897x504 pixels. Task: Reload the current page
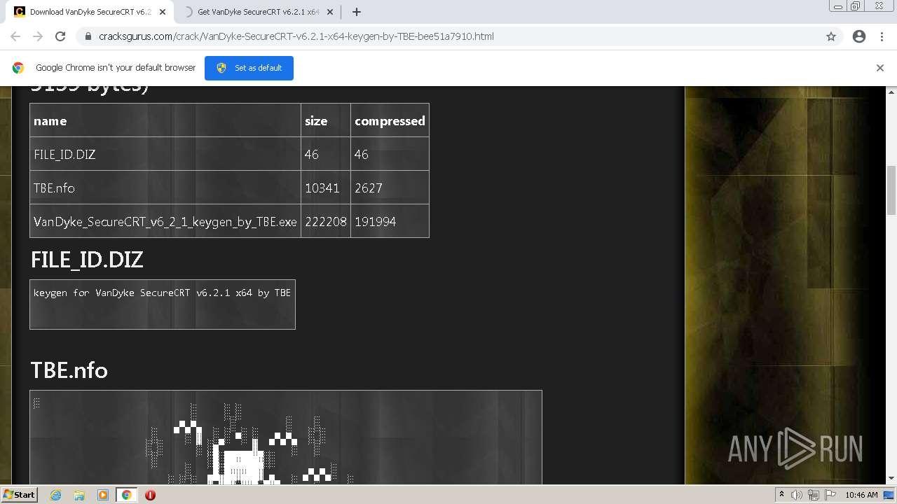click(60, 36)
